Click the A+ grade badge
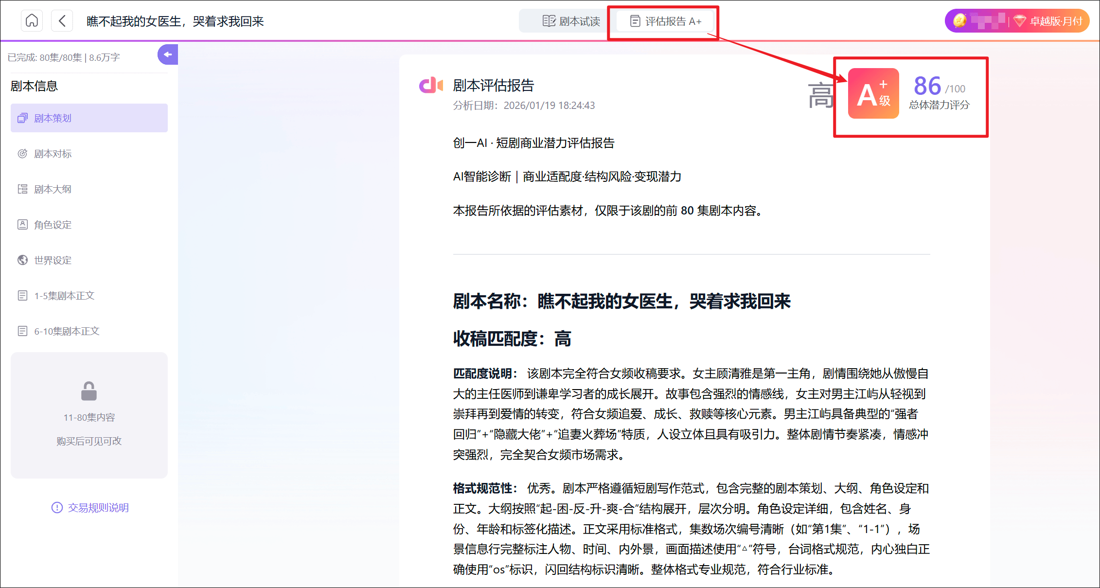The image size is (1100, 588). (x=873, y=93)
